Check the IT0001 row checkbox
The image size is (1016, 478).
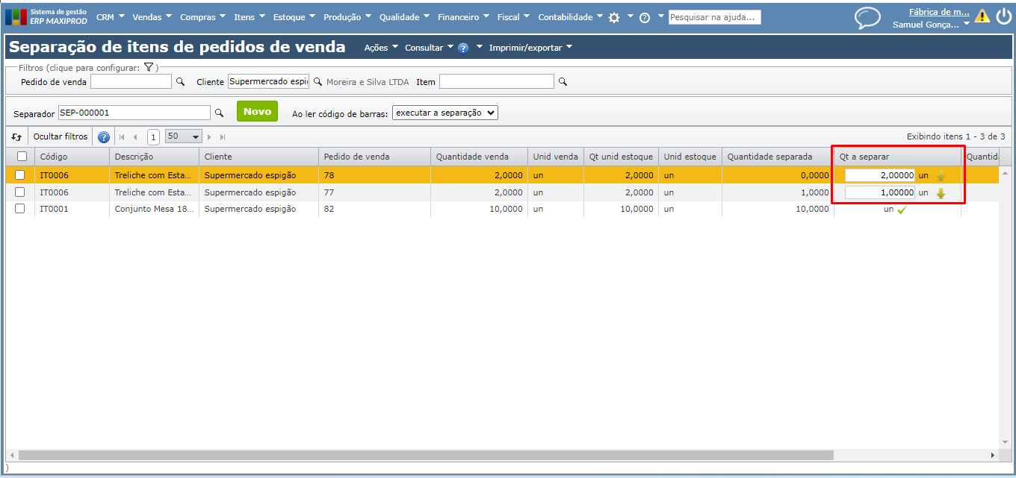click(x=20, y=210)
